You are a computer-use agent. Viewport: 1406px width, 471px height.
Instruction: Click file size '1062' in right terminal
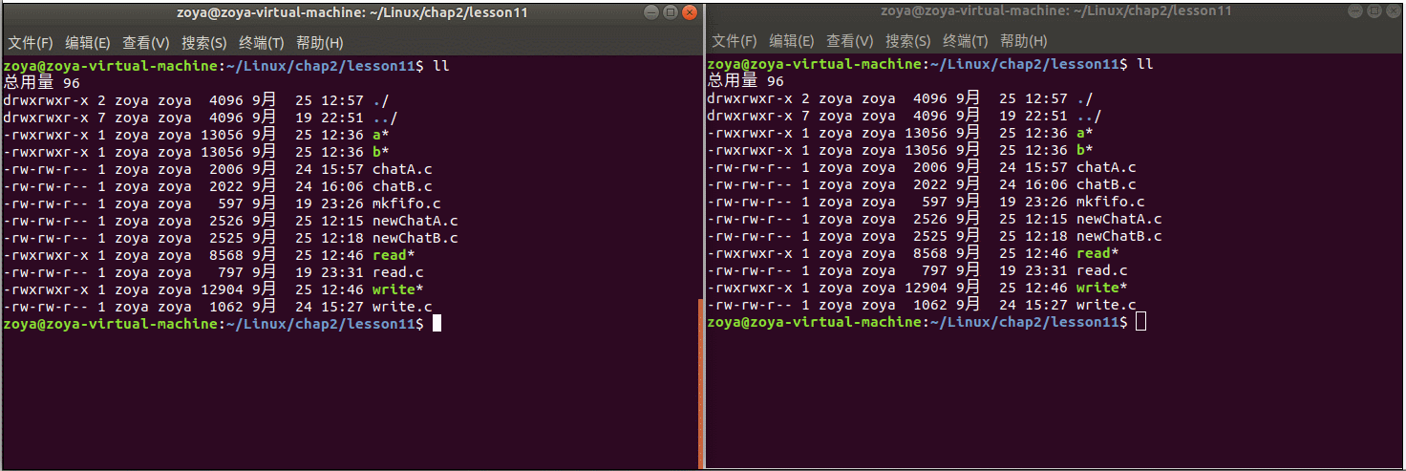[930, 305]
